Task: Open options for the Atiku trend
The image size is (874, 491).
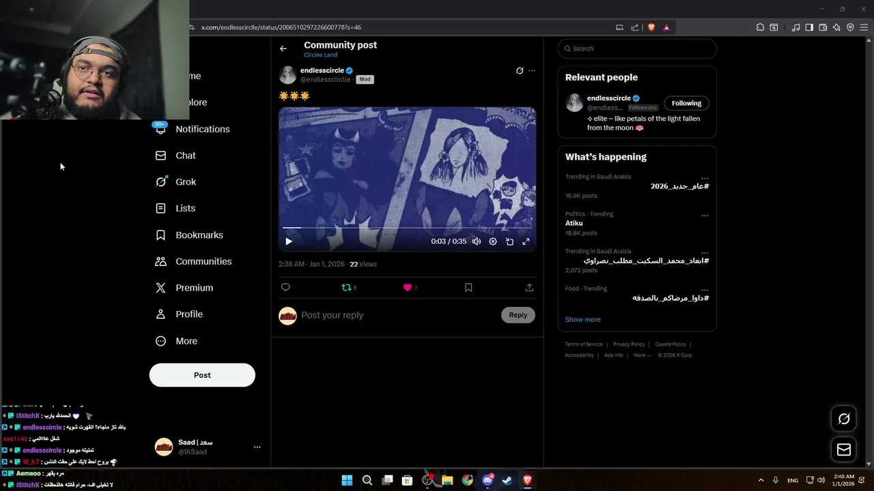Action: (705, 215)
